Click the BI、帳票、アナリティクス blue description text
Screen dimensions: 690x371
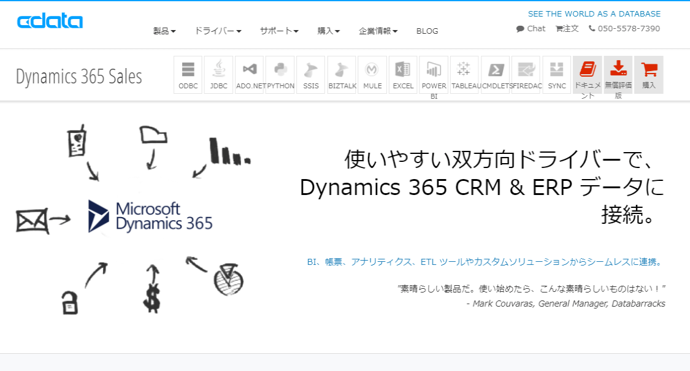click(x=485, y=262)
